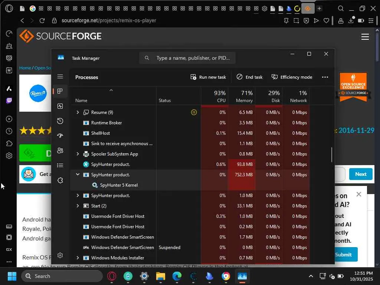This screenshot has width=380, height=285.
Task: Open Services icon in Task Manager sidebar
Action: 60,180
